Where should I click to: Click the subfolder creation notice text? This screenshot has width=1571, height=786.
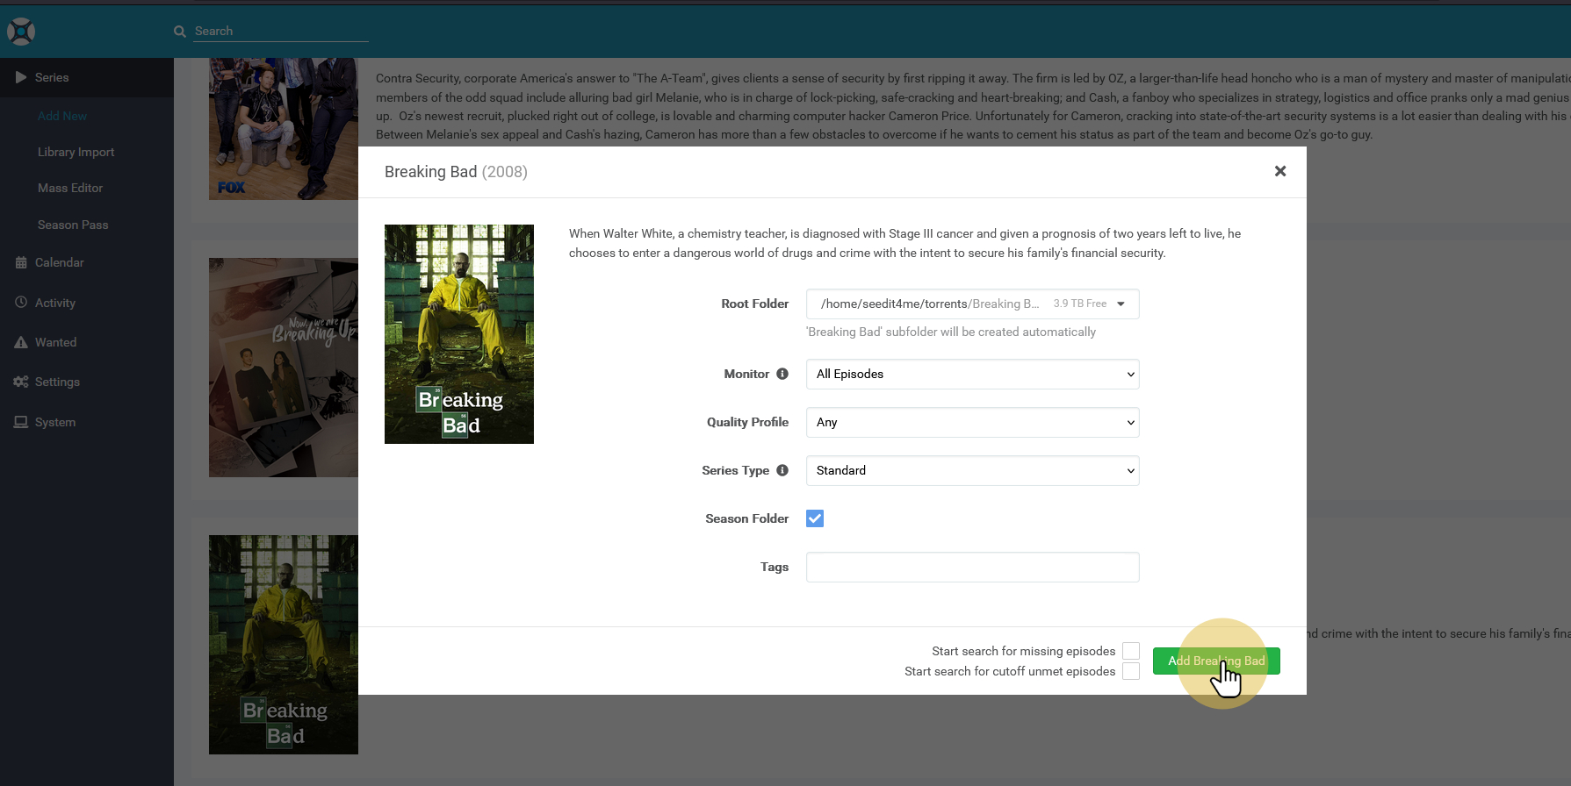951,332
